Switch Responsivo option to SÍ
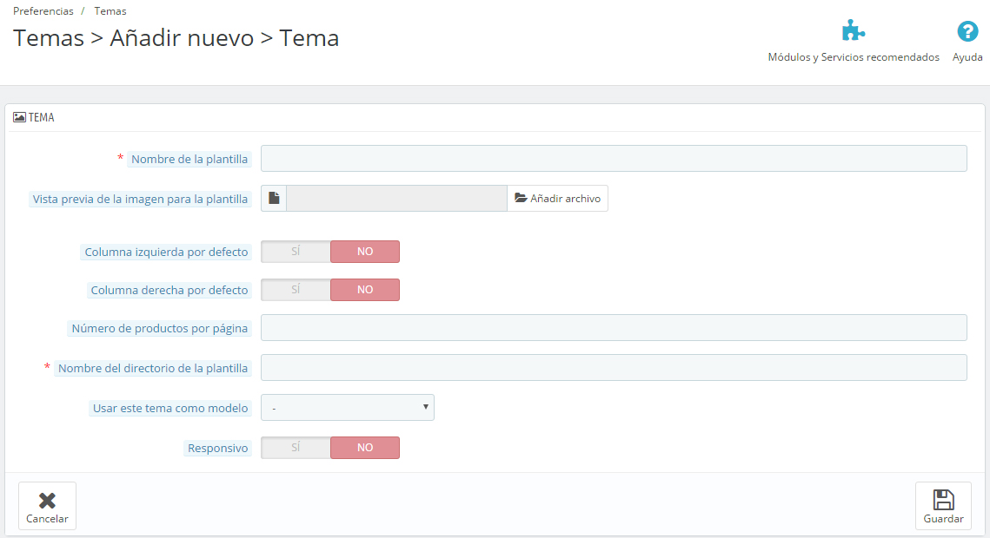The image size is (990, 538). 296,448
